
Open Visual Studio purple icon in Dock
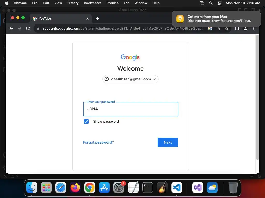(198, 187)
